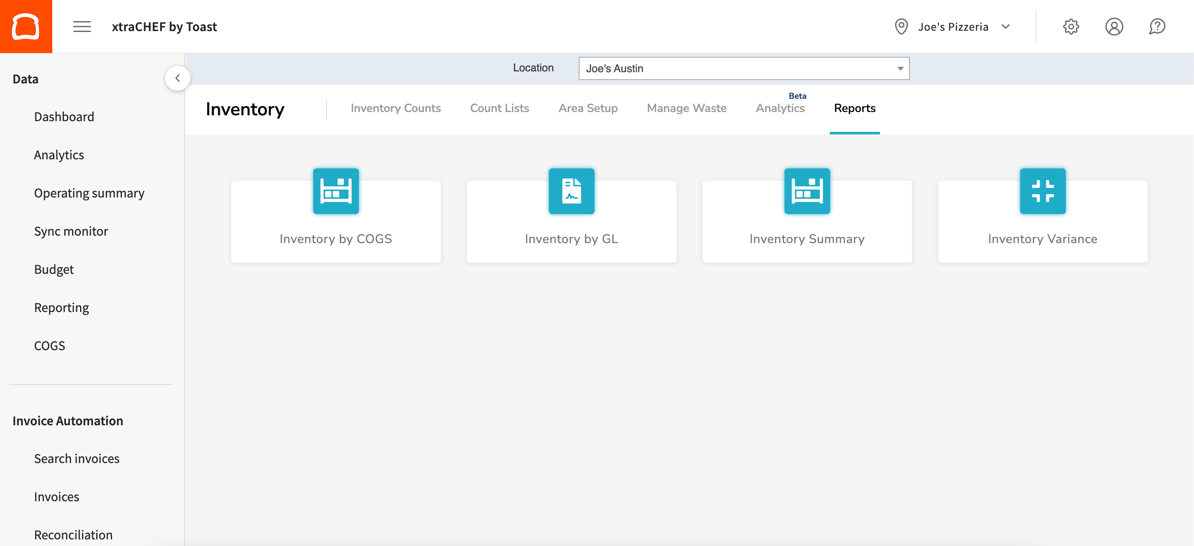
Task: Open the Inventory Summary report card
Action: pyautogui.click(x=807, y=222)
